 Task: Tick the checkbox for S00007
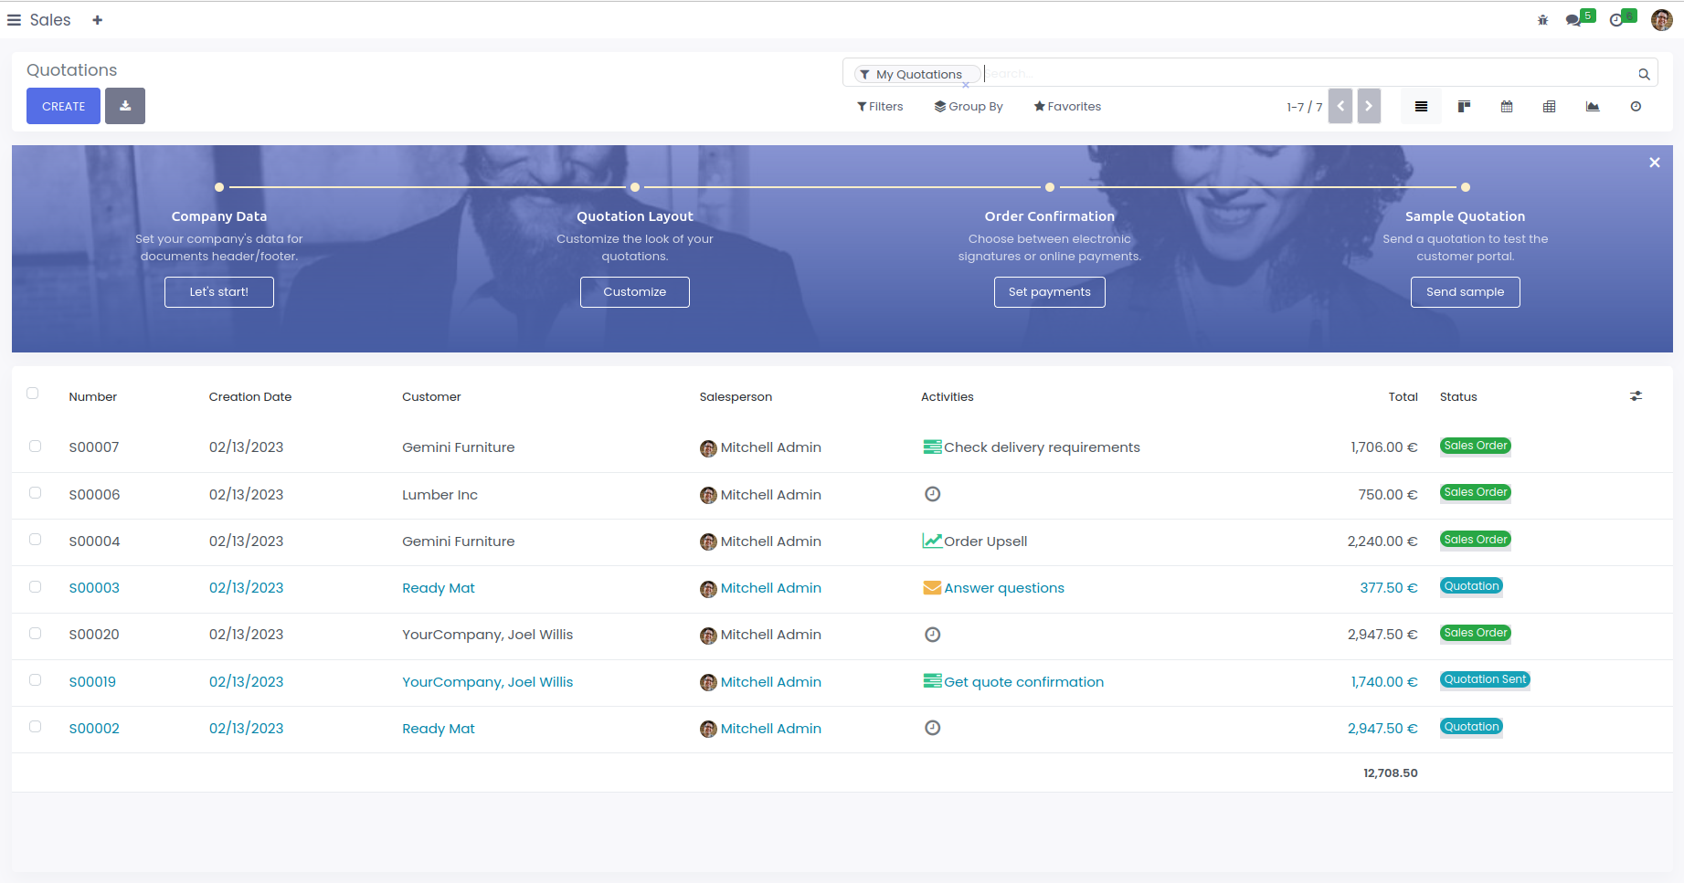pyautogui.click(x=36, y=447)
